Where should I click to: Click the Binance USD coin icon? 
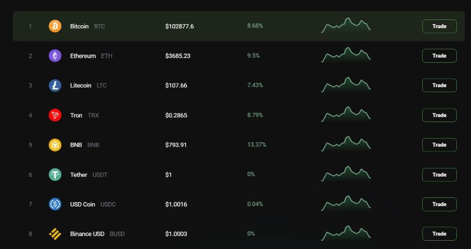55,234
